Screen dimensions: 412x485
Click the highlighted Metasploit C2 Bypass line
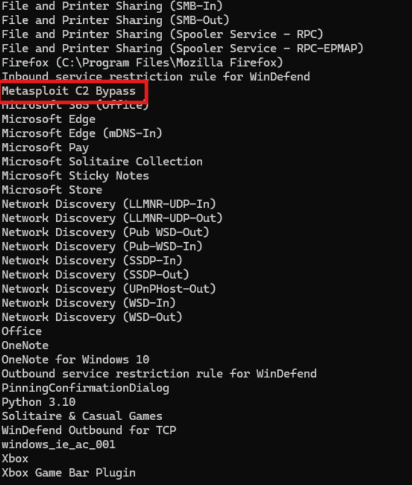[69, 91]
